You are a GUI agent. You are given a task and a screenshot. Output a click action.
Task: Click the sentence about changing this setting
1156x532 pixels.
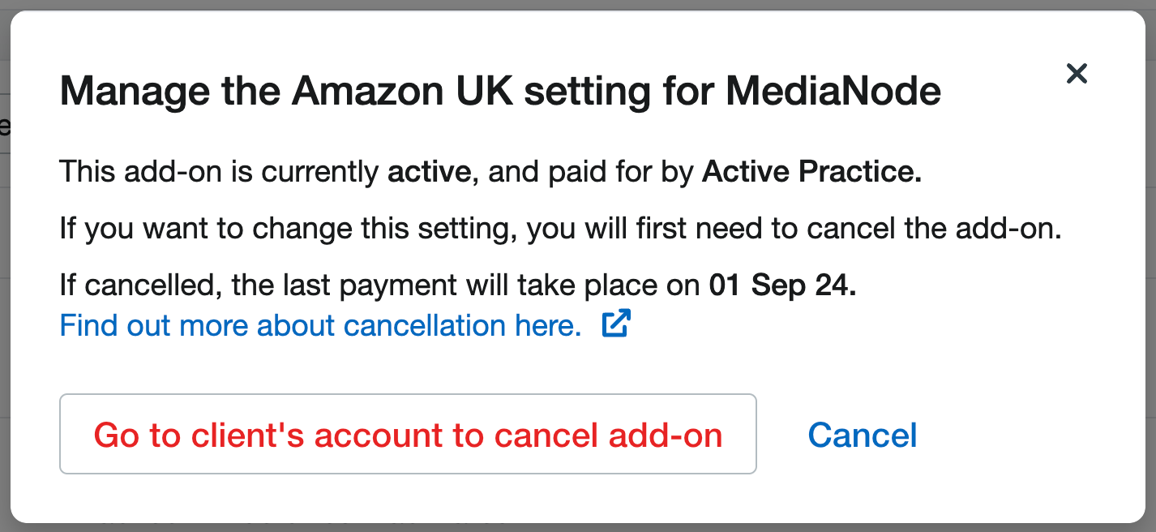pyautogui.click(x=560, y=229)
